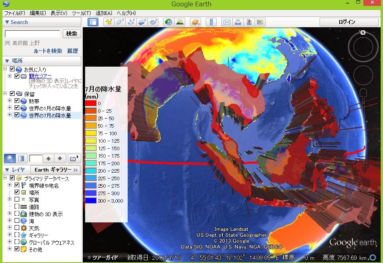Viewport: 383px width, 263px height.
Task: Move the selected place up arrow
Action: (x=48, y=159)
